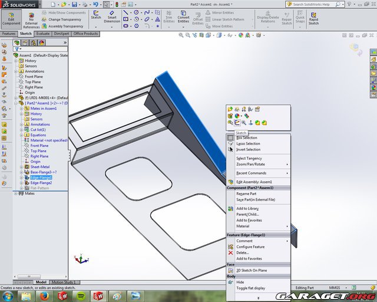Expand the Mates folder in tree
The width and height of the screenshot is (377, 302).
16,193
